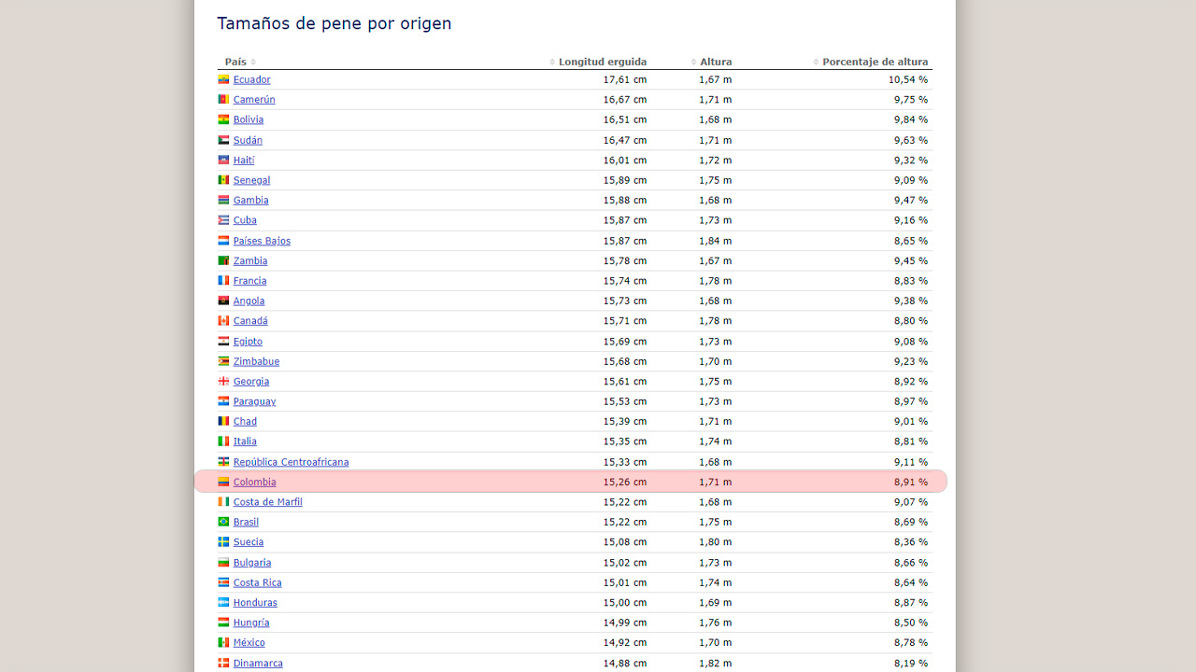Follow the Colombia link in highlighted row
Viewport: 1196px width, 672px height.
click(x=255, y=483)
